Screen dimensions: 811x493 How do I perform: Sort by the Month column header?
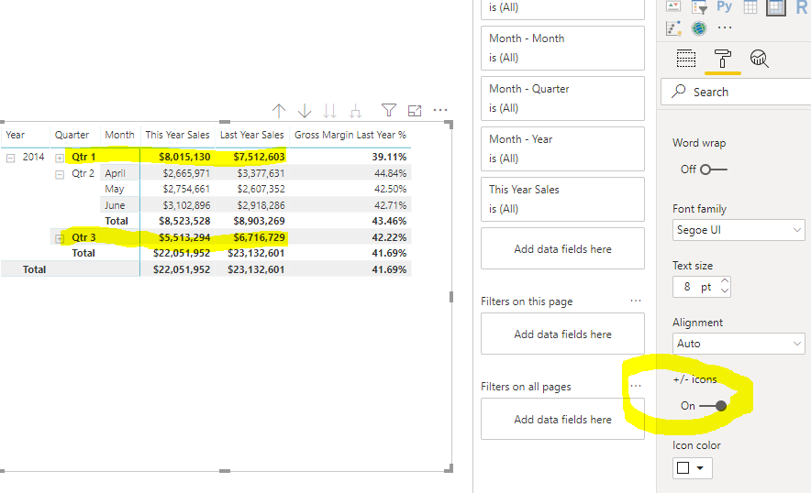[x=119, y=135]
